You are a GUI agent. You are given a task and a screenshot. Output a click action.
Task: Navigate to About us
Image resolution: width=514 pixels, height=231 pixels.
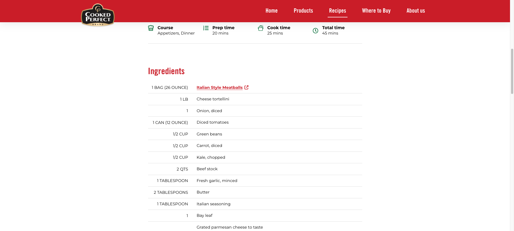tap(415, 11)
